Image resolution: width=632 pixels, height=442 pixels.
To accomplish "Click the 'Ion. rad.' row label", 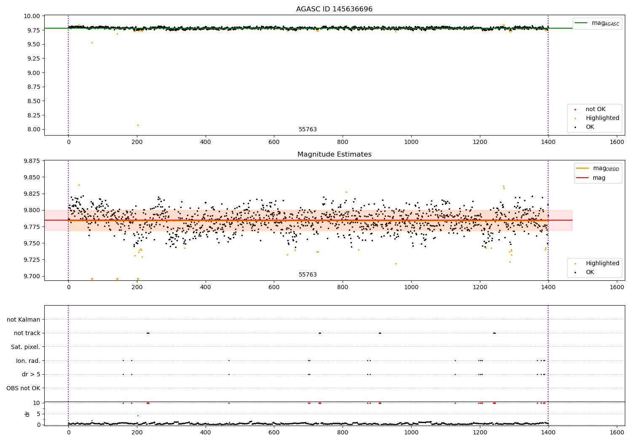I will 28,361.
